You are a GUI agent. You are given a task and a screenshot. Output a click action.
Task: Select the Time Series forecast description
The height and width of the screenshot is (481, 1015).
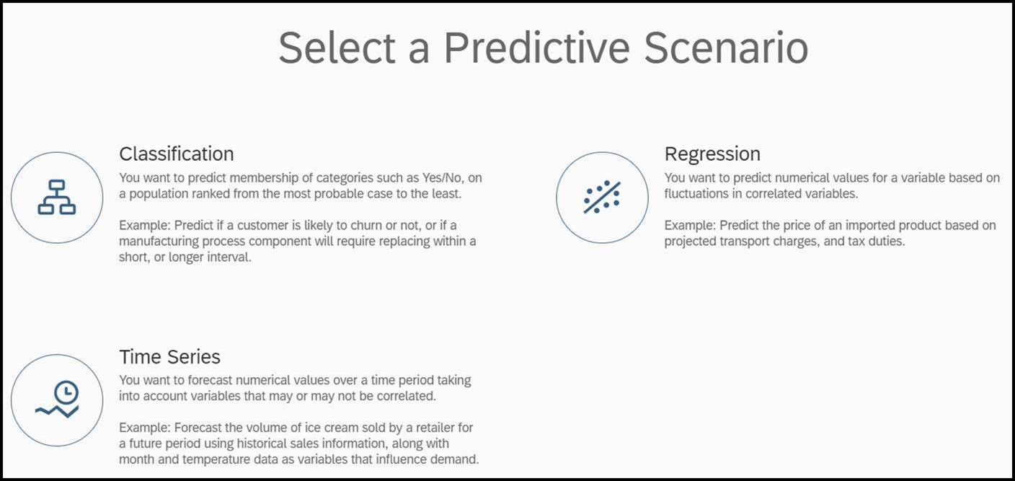296,388
